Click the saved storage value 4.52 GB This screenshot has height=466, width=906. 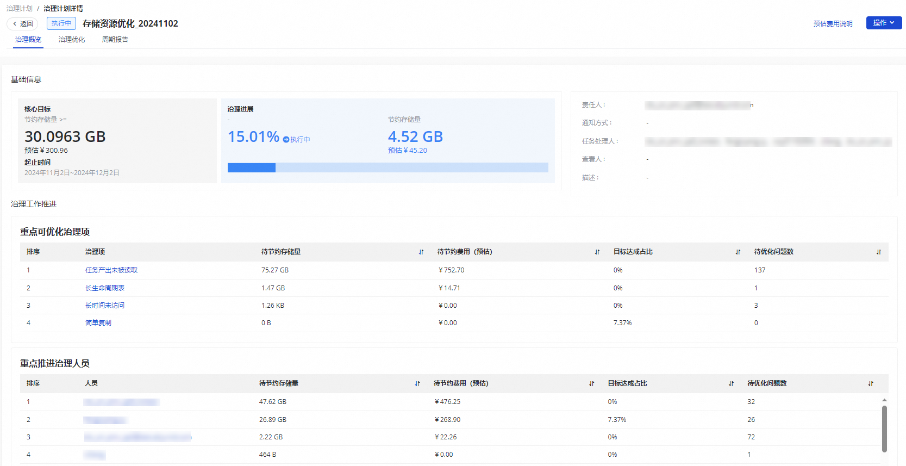coord(415,136)
